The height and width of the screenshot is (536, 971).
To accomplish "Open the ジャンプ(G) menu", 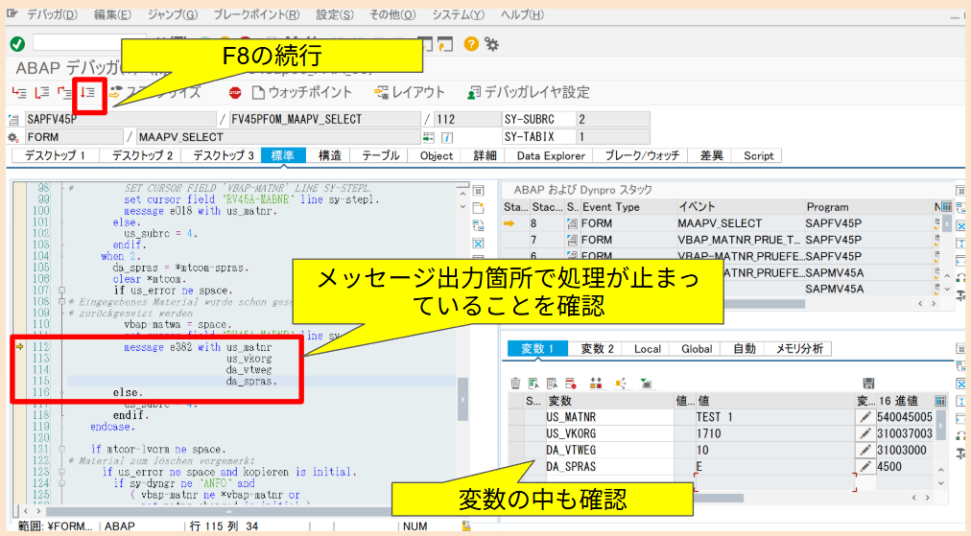I will [x=173, y=14].
